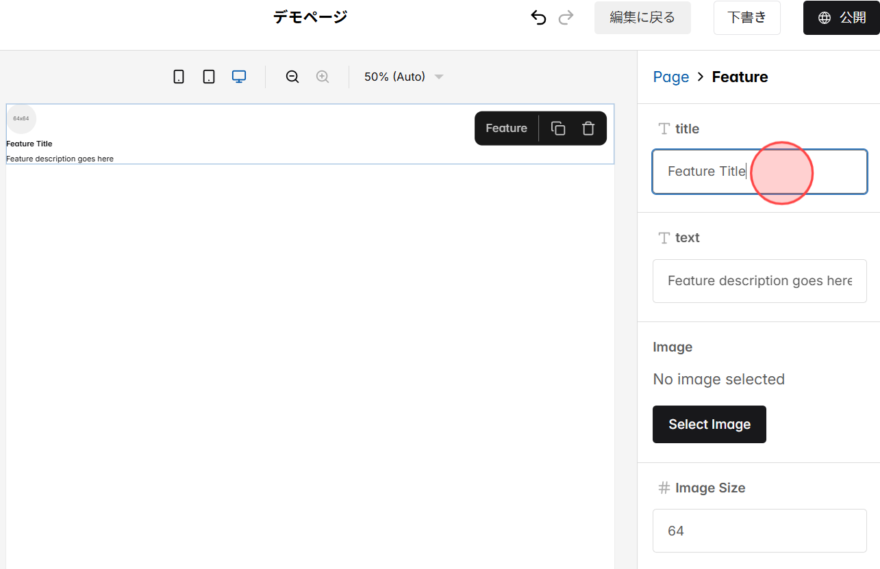This screenshot has width=880, height=569.
Task: Undo the last edit
Action: tap(538, 17)
